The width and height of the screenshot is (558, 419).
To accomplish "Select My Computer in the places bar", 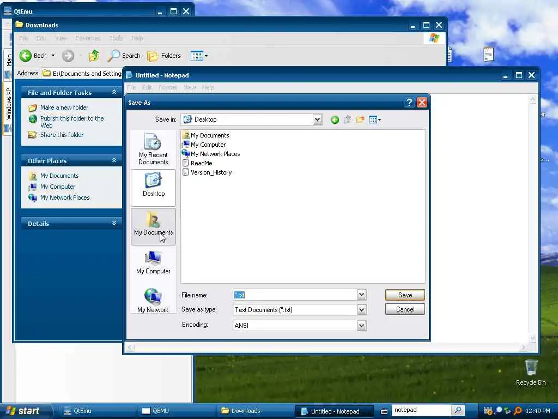I will tap(153, 262).
